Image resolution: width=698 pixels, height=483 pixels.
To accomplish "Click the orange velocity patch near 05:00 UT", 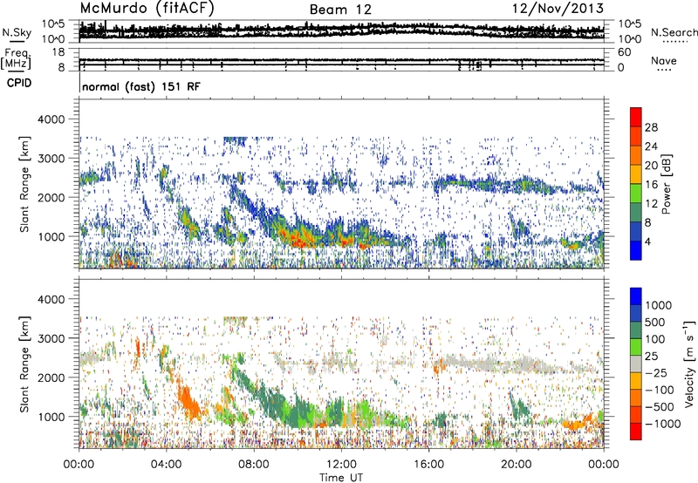I will 189,400.
